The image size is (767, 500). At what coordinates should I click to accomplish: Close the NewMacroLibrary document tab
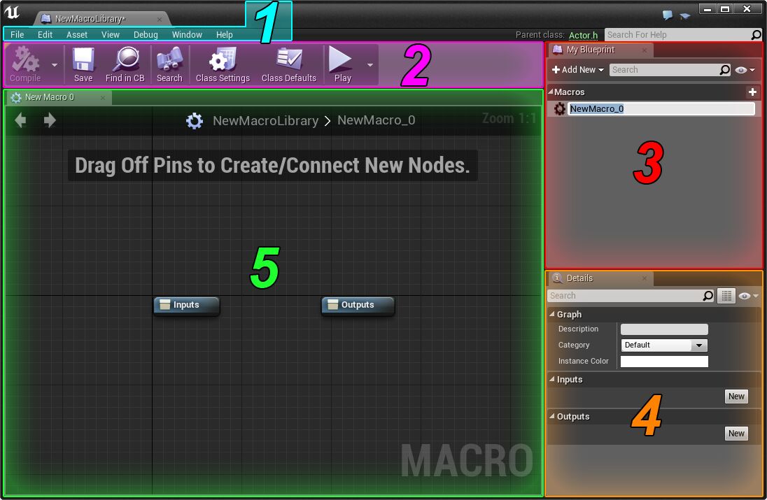point(160,20)
